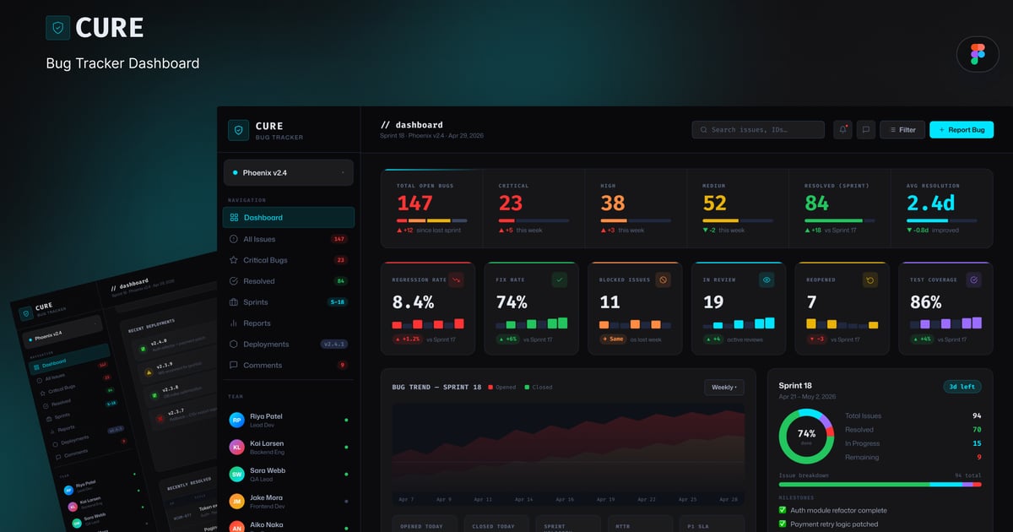Image resolution: width=1013 pixels, height=532 pixels.
Task: Click the 3d left badge on Sprint 18
Action: 962,387
